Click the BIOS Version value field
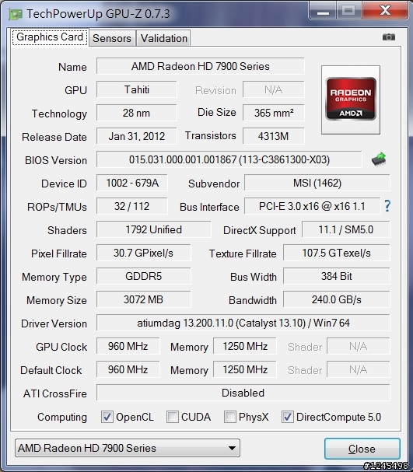 pyautogui.click(x=229, y=159)
